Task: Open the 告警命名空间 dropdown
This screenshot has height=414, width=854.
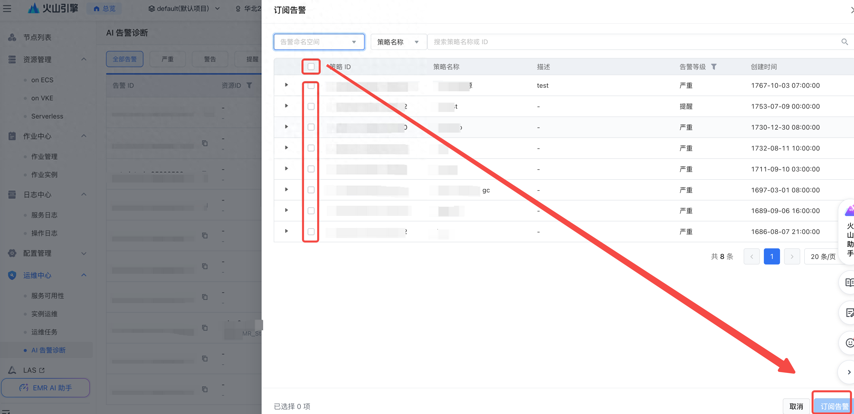Action: (319, 42)
